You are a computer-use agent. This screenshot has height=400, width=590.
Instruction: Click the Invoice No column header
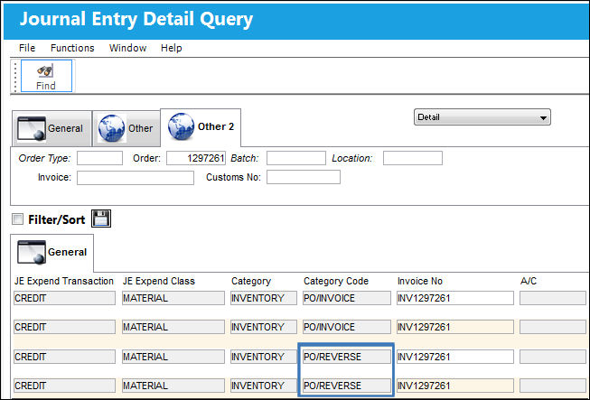click(x=420, y=281)
